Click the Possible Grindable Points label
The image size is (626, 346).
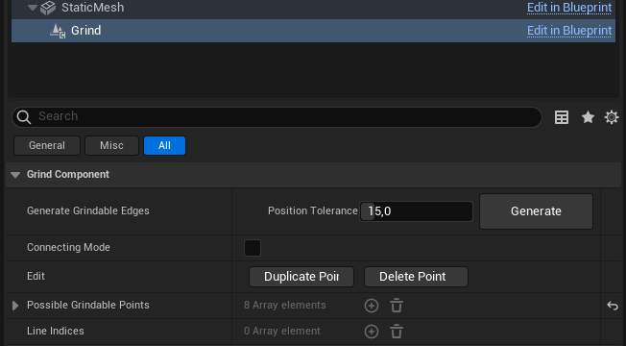coord(87,305)
